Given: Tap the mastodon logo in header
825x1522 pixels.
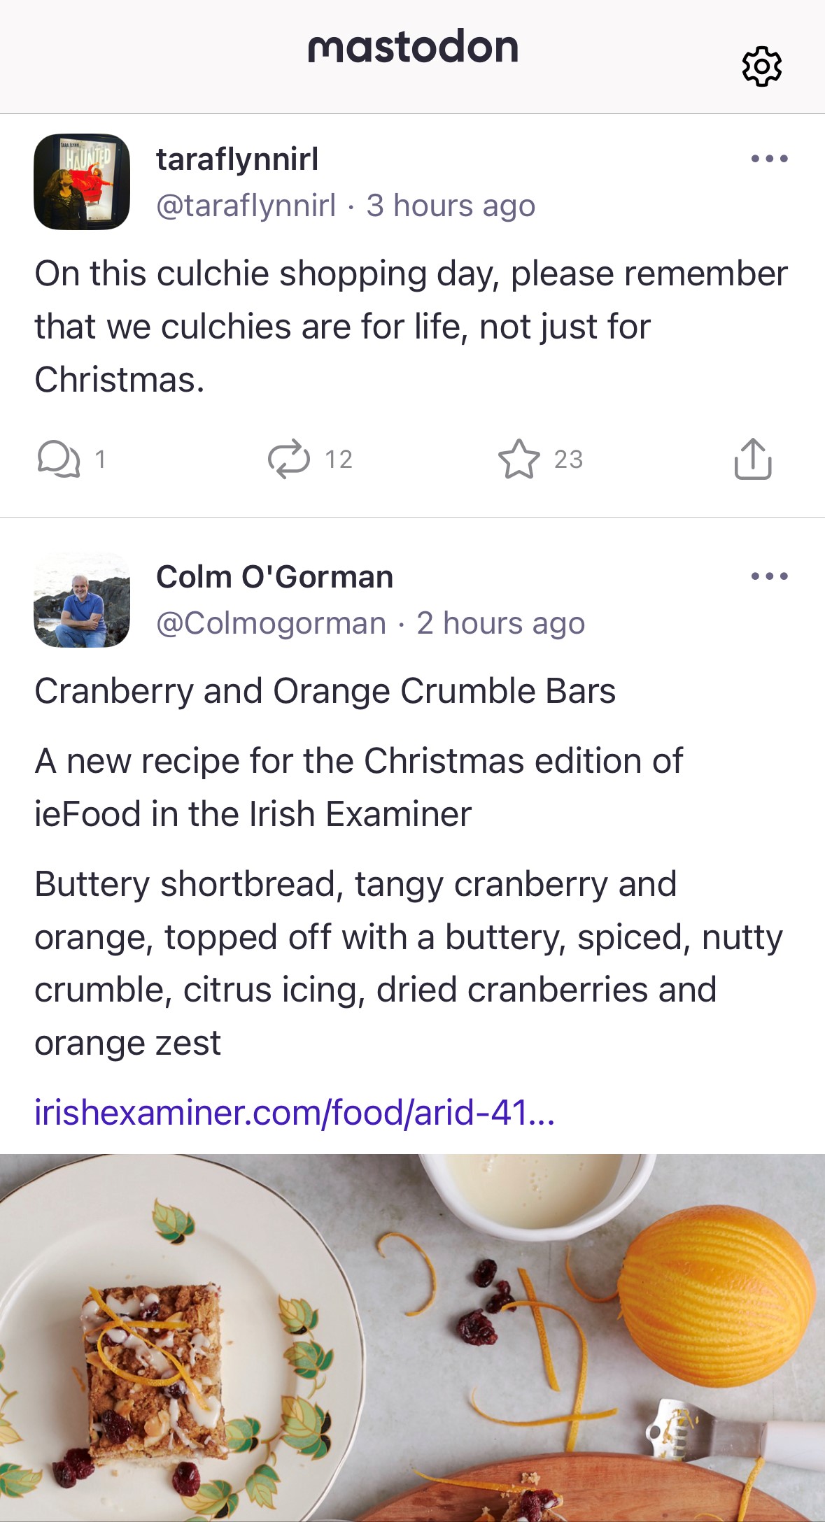Looking at the screenshot, I should pos(413,48).
